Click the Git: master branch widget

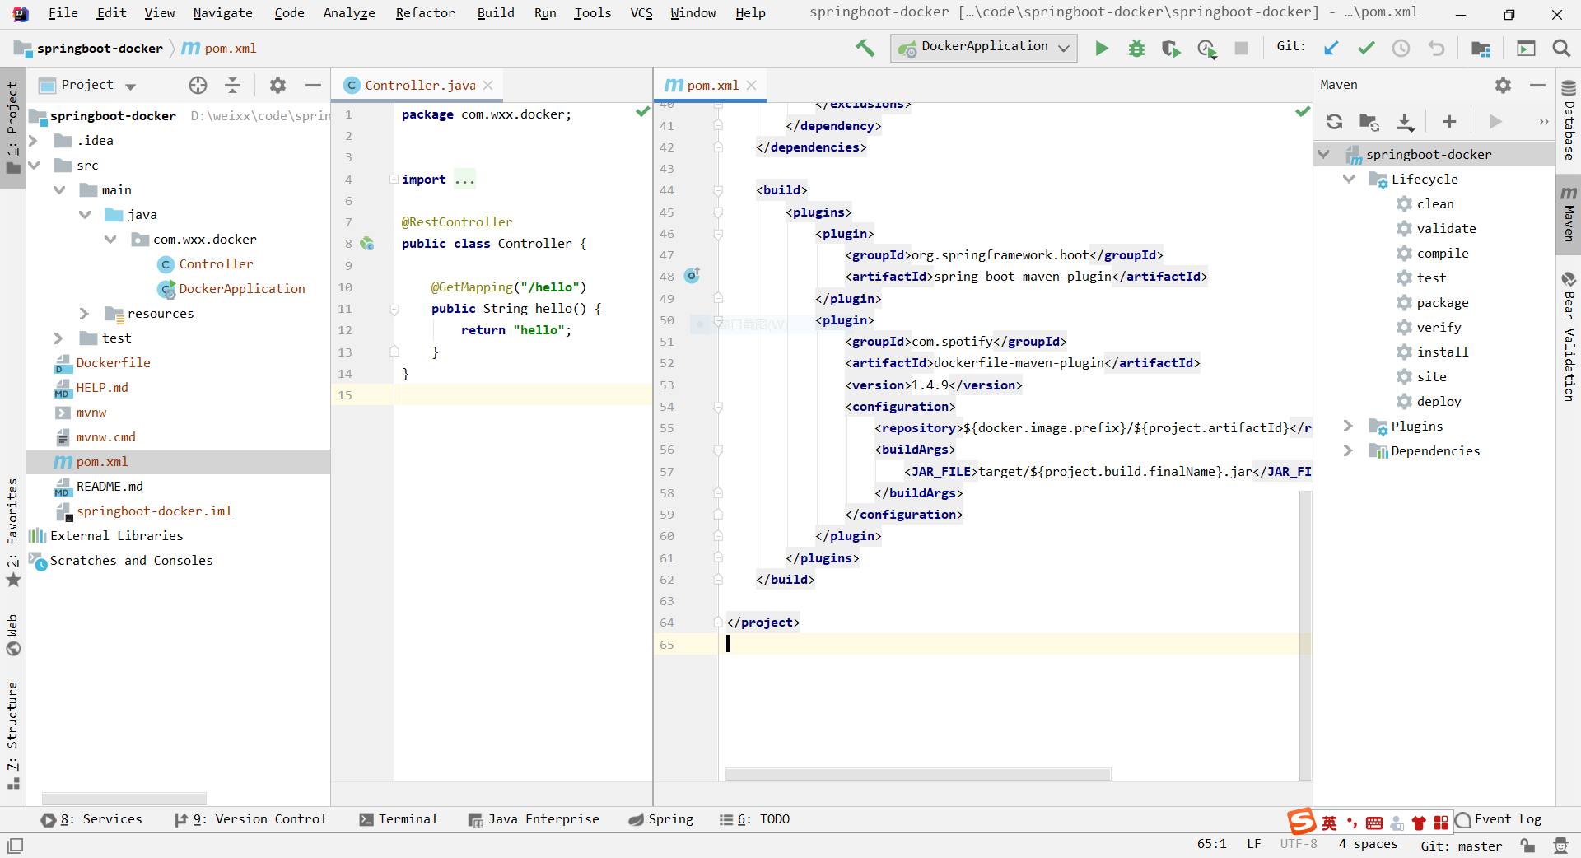point(1461,846)
